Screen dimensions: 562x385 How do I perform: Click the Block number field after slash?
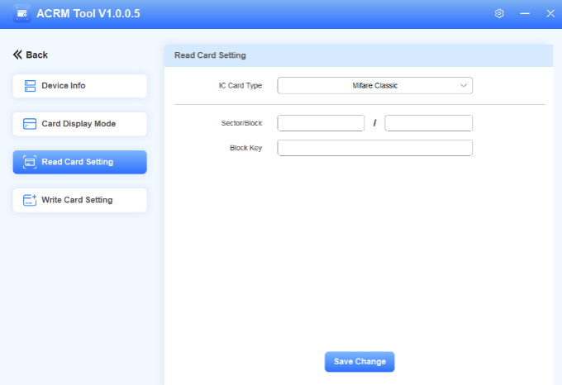point(428,123)
